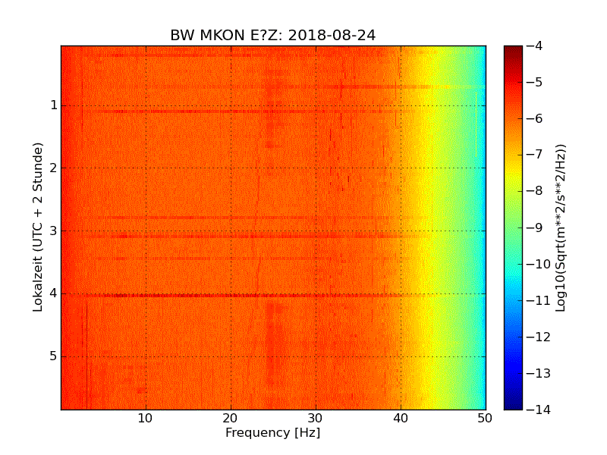Click the cyan region at 50 Hz in the spectrogram
Image resolution: width=607 pixels, height=455 pixels.
click(x=483, y=227)
